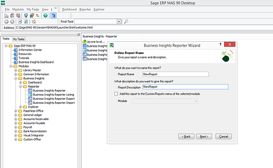
Task: Click the green Refresh page icon
Action: tap(26, 21)
